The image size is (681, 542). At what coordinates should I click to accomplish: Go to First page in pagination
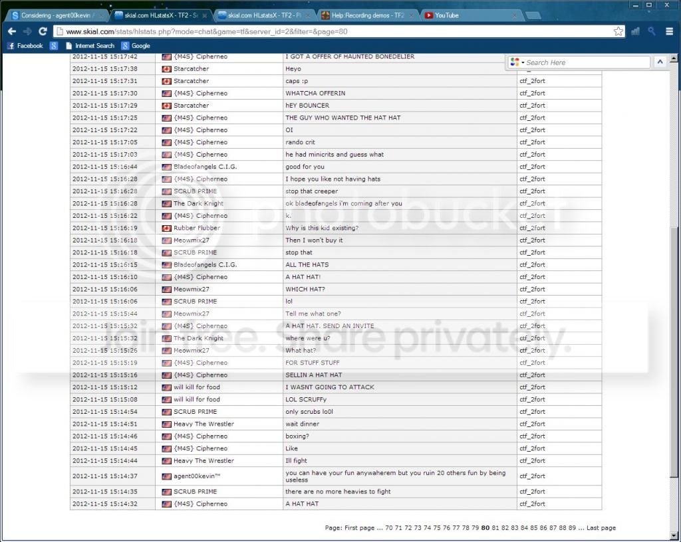(359, 527)
